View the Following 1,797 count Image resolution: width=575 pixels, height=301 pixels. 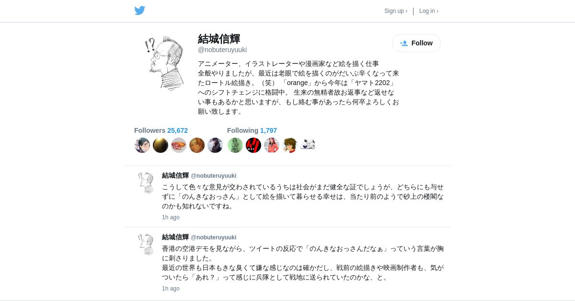(252, 130)
